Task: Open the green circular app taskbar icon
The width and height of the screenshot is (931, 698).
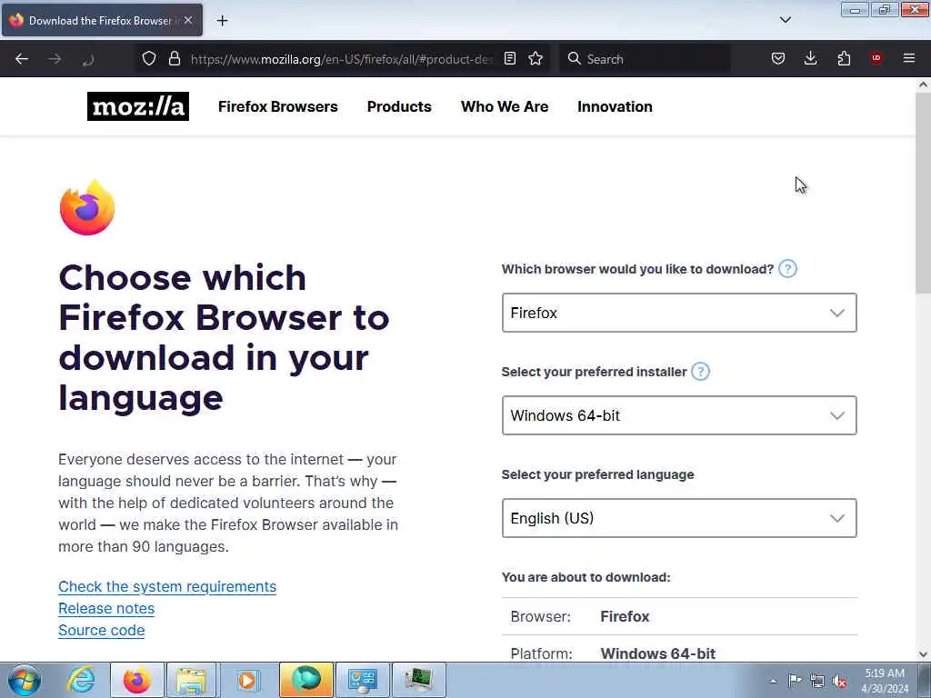Action: pyautogui.click(x=306, y=680)
